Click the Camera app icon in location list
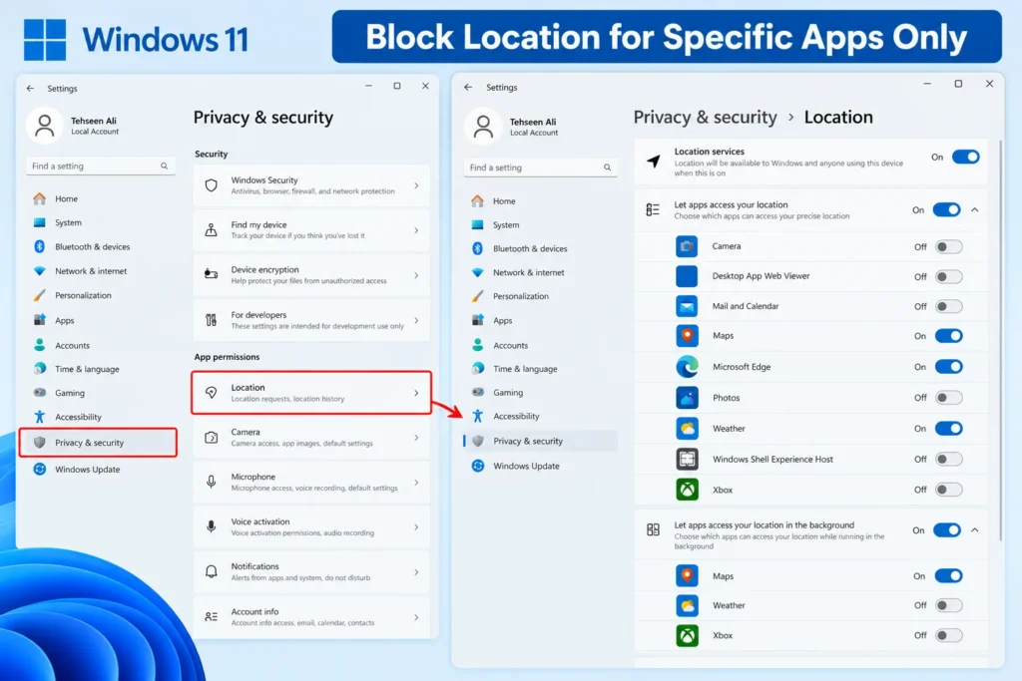 (687, 246)
